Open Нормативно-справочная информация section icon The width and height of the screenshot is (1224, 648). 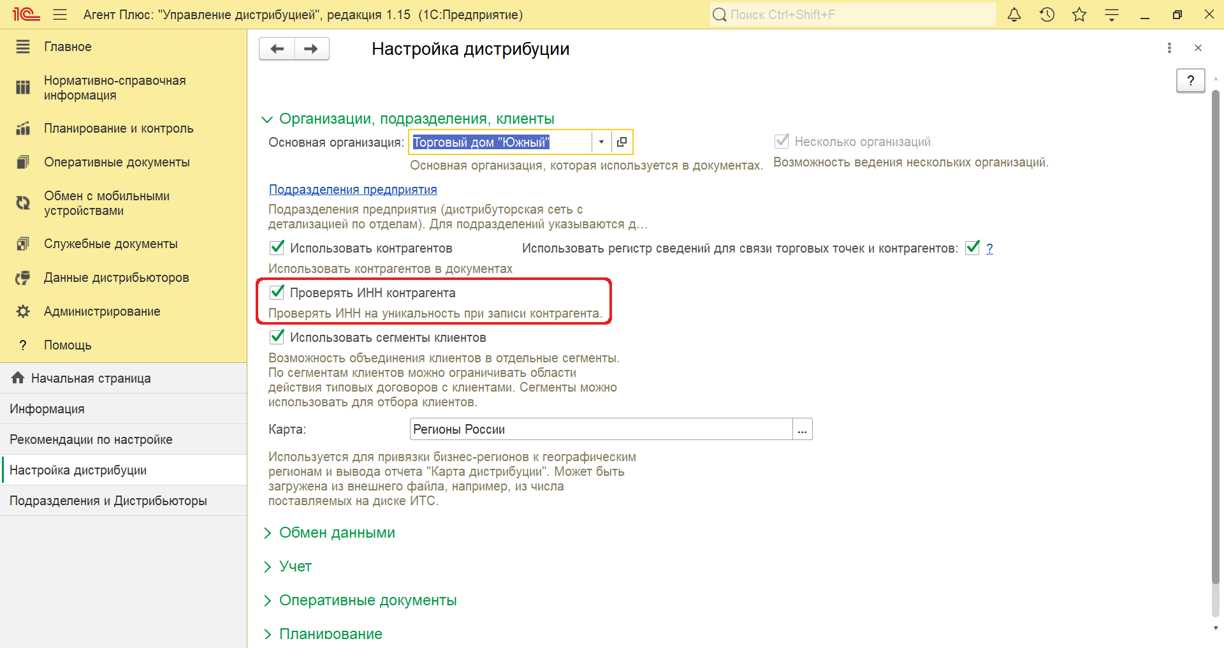(x=23, y=87)
